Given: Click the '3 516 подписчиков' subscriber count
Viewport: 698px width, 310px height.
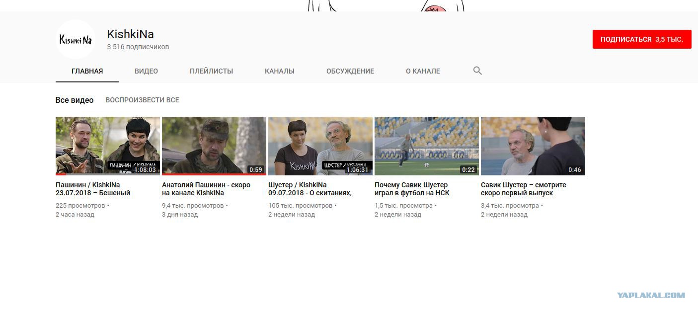Looking at the screenshot, I should (138, 47).
